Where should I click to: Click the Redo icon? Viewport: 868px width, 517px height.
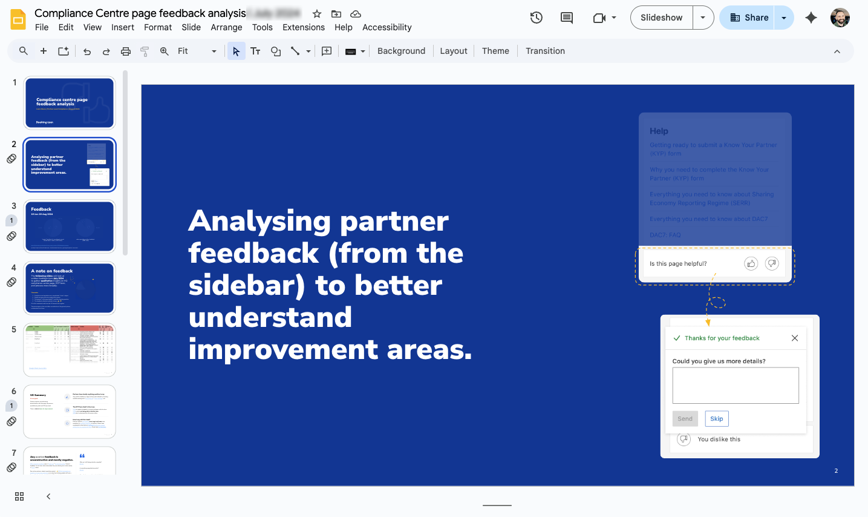pyautogui.click(x=106, y=51)
